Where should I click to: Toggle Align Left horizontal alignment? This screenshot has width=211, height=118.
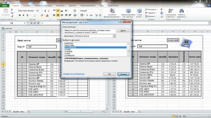pyautogui.click(x=54, y=15)
